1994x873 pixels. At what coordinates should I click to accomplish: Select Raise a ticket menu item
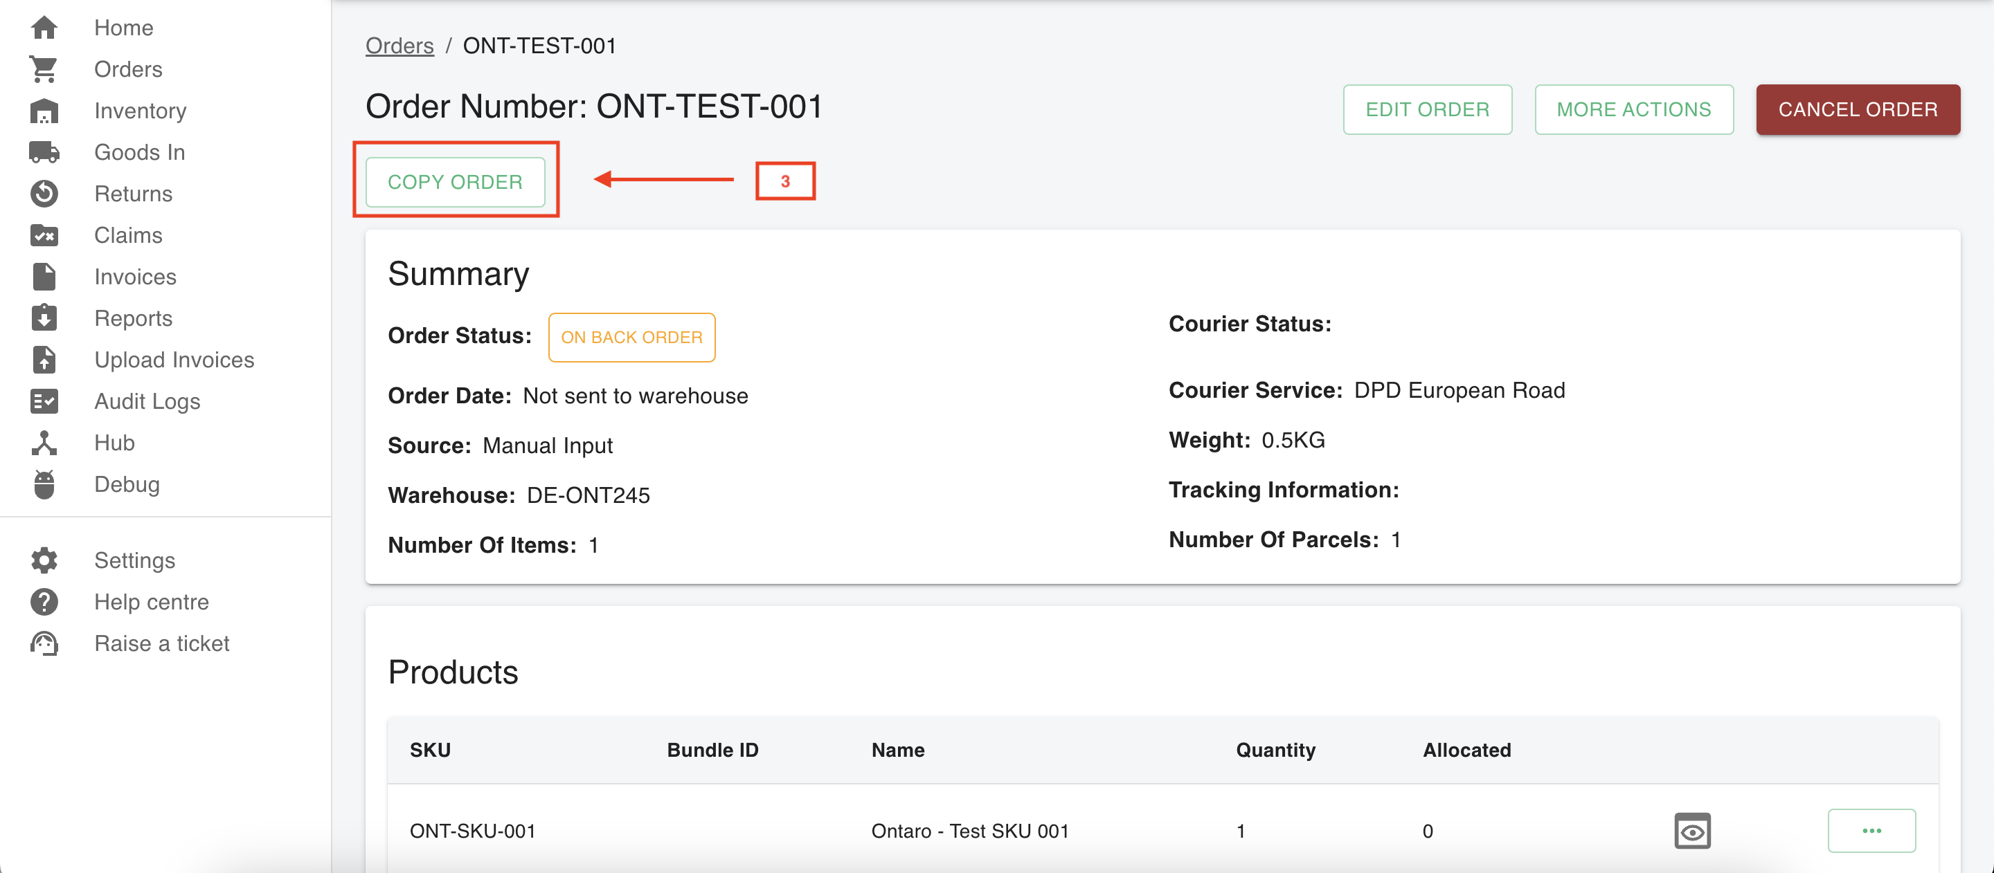162,644
